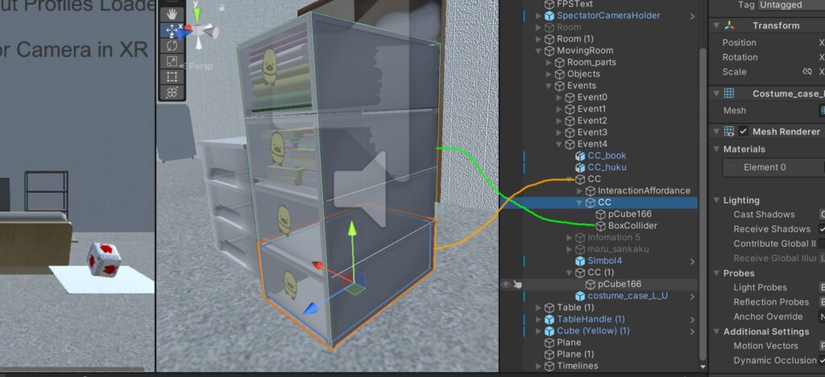Toggle the Mesh Renderer enabled checkbox
This screenshot has height=377, width=825.
(x=744, y=131)
